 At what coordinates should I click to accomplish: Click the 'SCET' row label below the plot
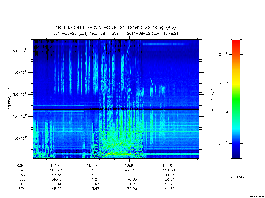pos(21,166)
